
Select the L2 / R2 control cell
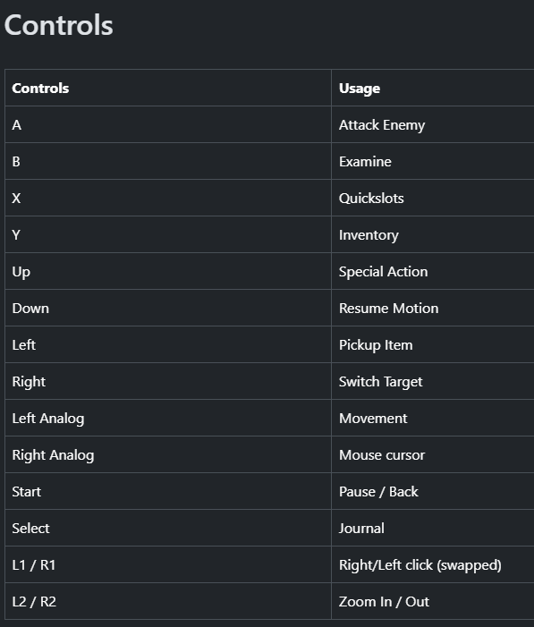click(168, 601)
